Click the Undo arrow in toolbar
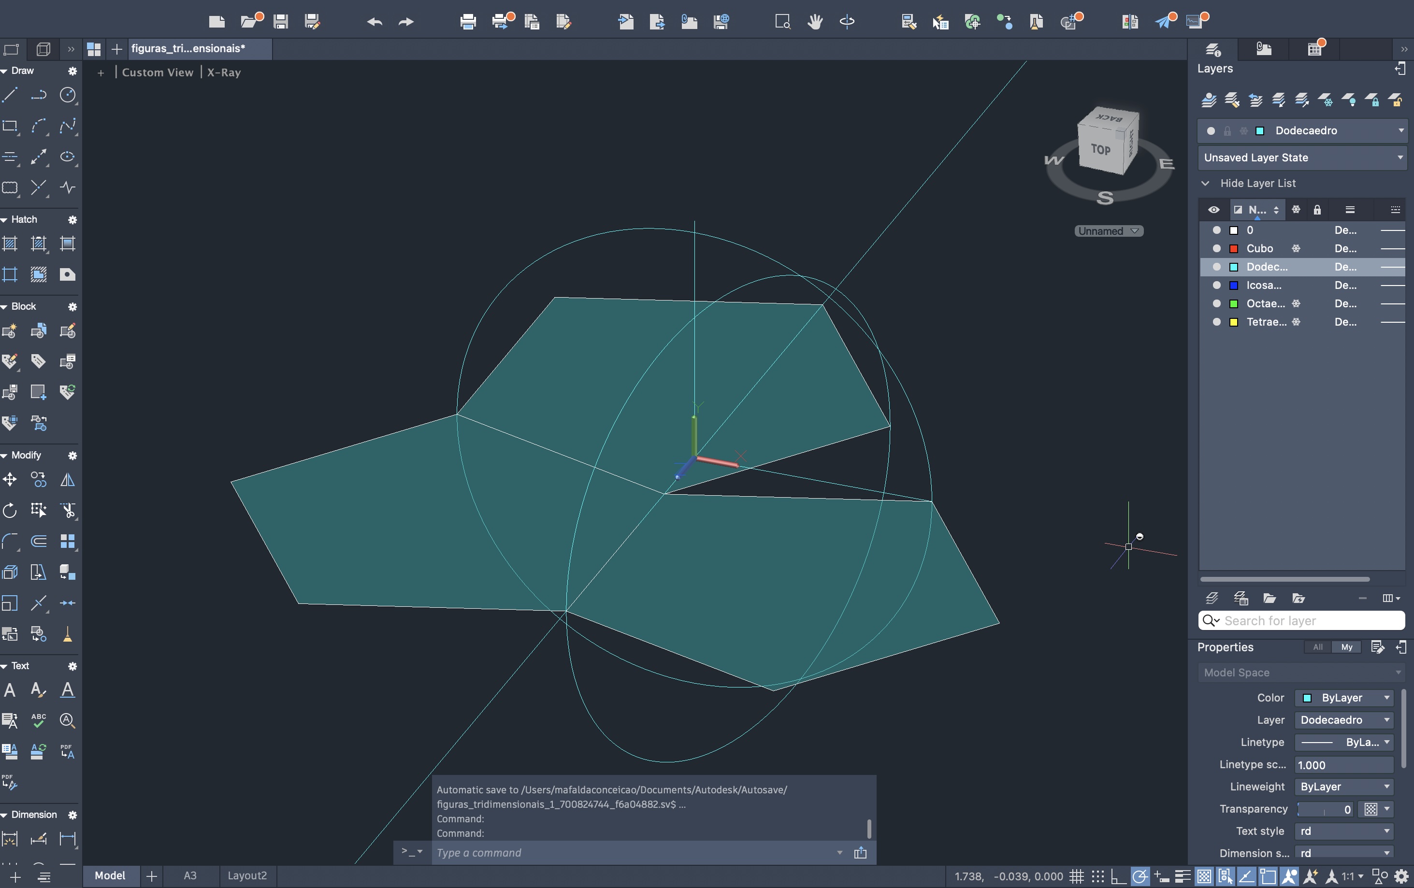 coord(375,22)
